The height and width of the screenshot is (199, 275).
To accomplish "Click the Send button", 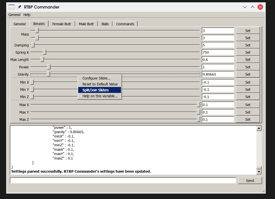I will (250, 181).
